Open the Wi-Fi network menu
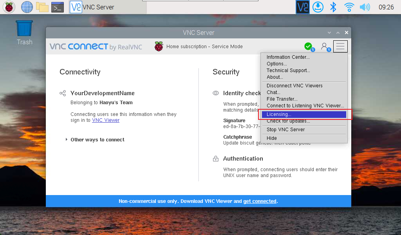The image size is (401, 235). click(349, 7)
